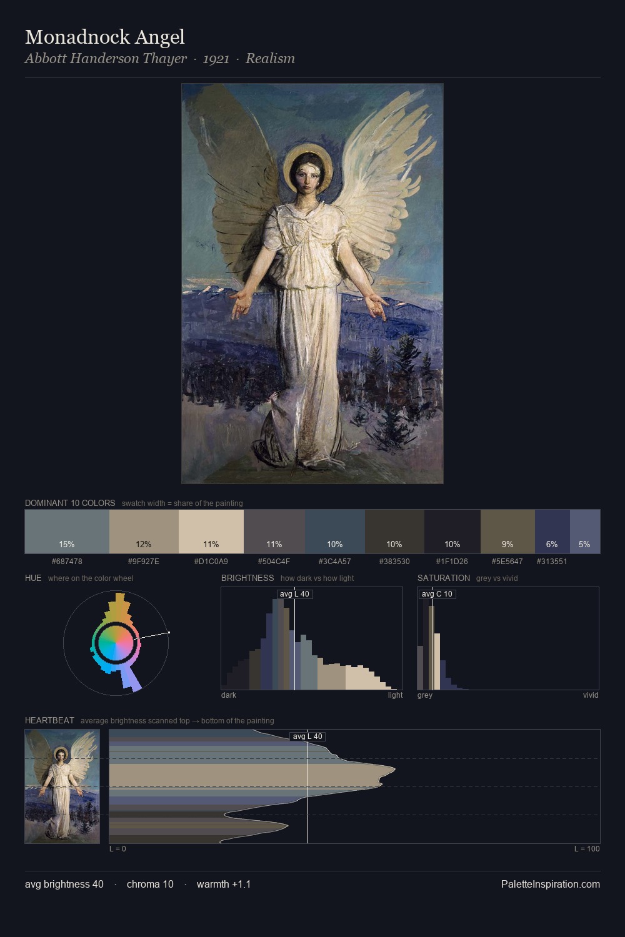
Task: Click the year 1921 in subtitle
Action: pos(216,58)
